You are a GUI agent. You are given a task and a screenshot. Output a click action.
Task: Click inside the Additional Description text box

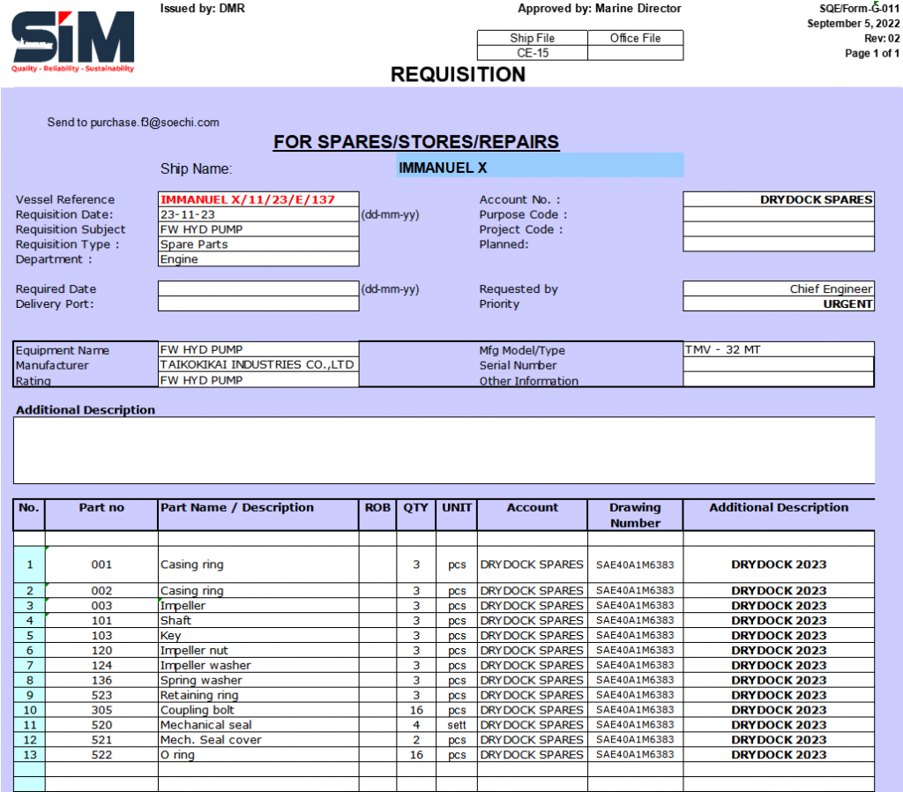444,450
